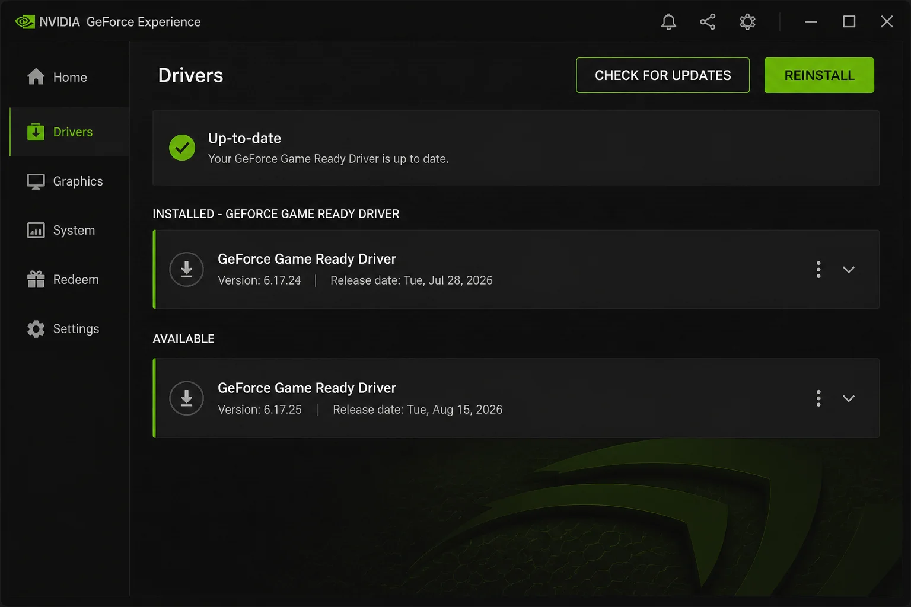
Task: Click the green REINSTALL button
Action: (819, 75)
